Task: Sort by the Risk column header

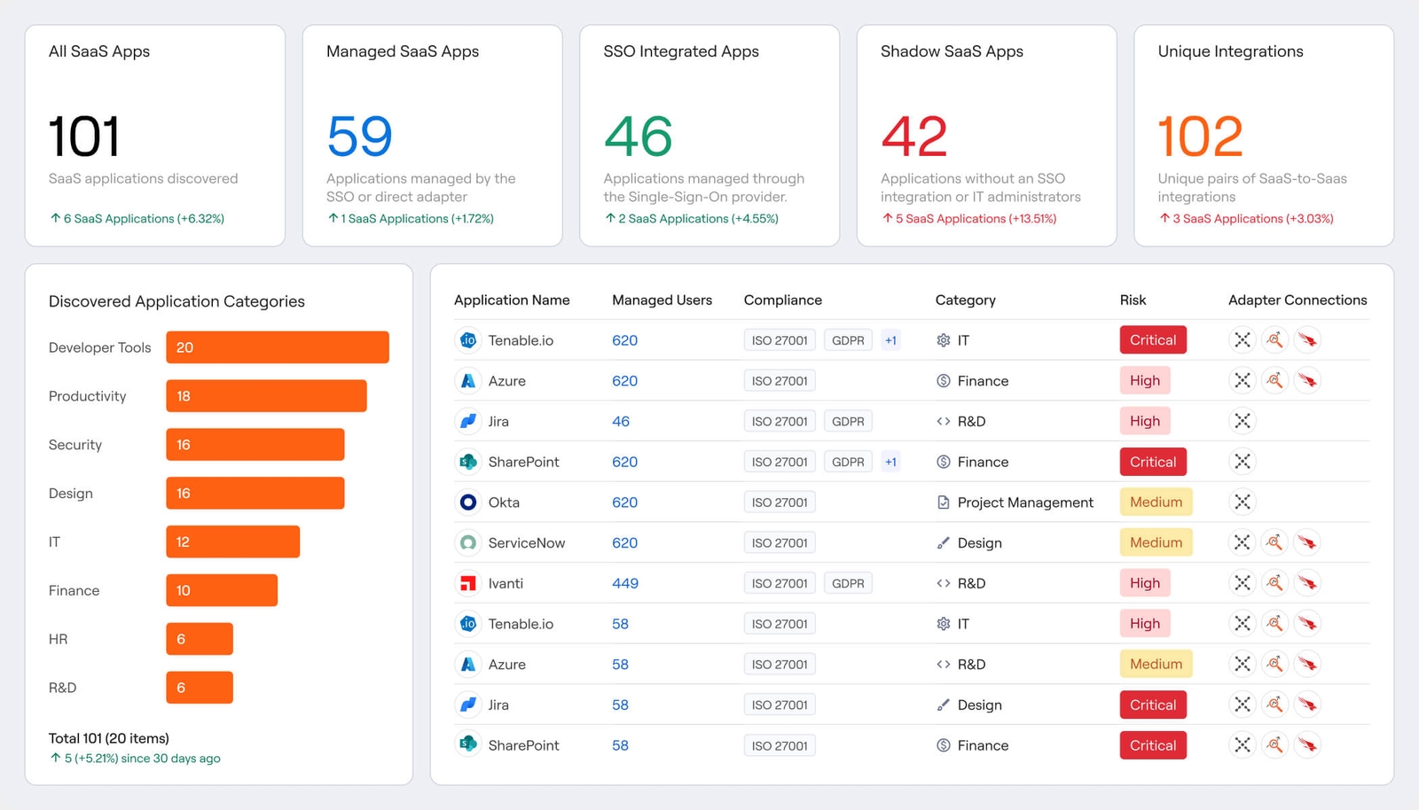Action: (x=1133, y=300)
